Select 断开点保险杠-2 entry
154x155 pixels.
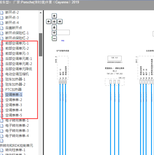tap(17, 38)
